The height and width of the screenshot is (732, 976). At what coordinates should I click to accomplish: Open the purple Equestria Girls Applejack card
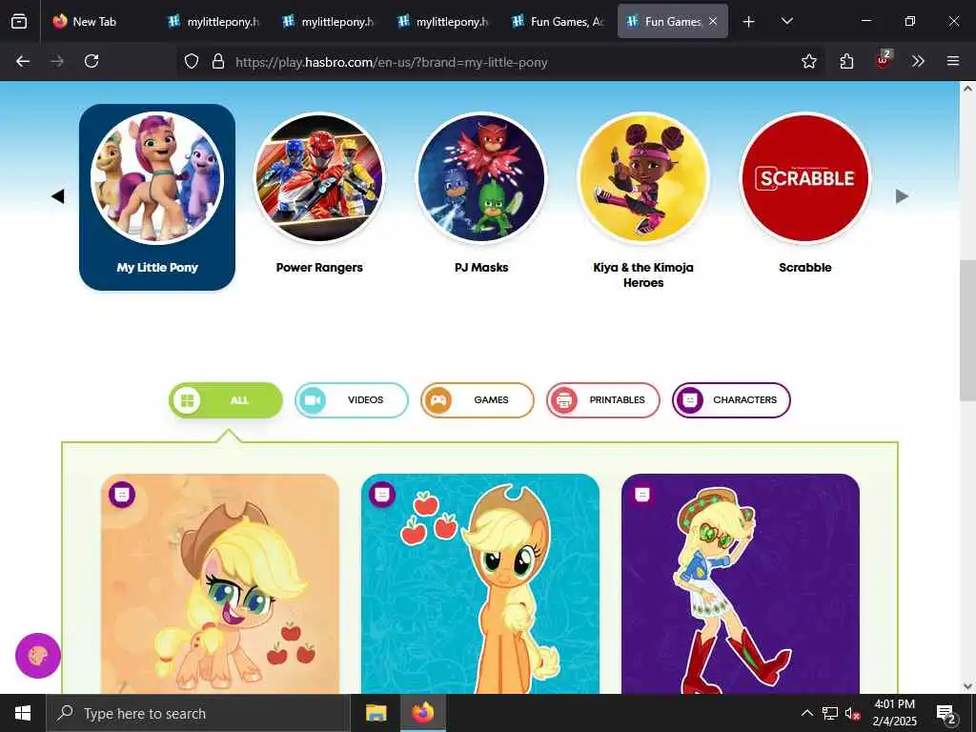(741, 584)
